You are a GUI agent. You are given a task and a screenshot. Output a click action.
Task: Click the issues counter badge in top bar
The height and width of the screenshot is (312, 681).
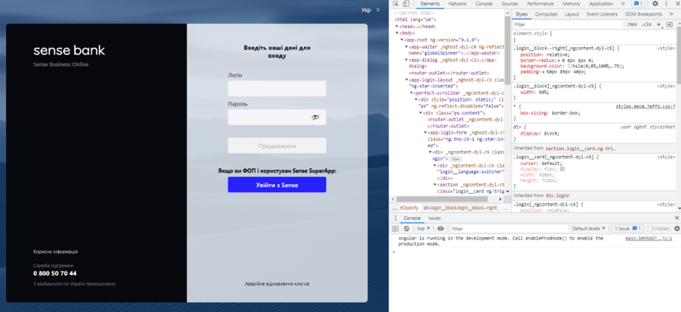point(637,3)
